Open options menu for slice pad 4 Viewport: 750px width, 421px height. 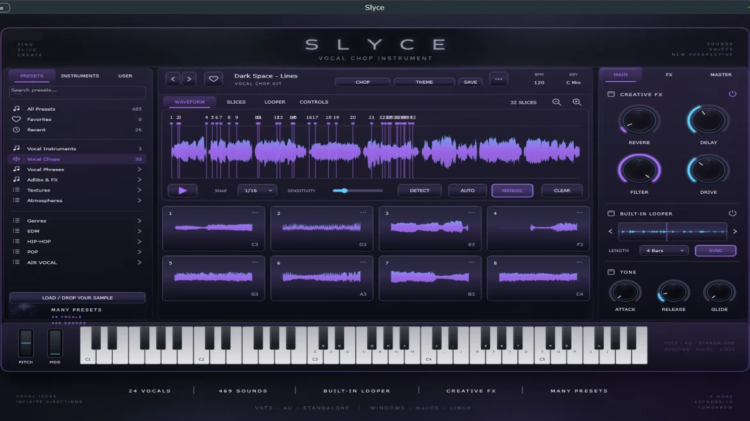pyautogui.click(x=579, y=213)
